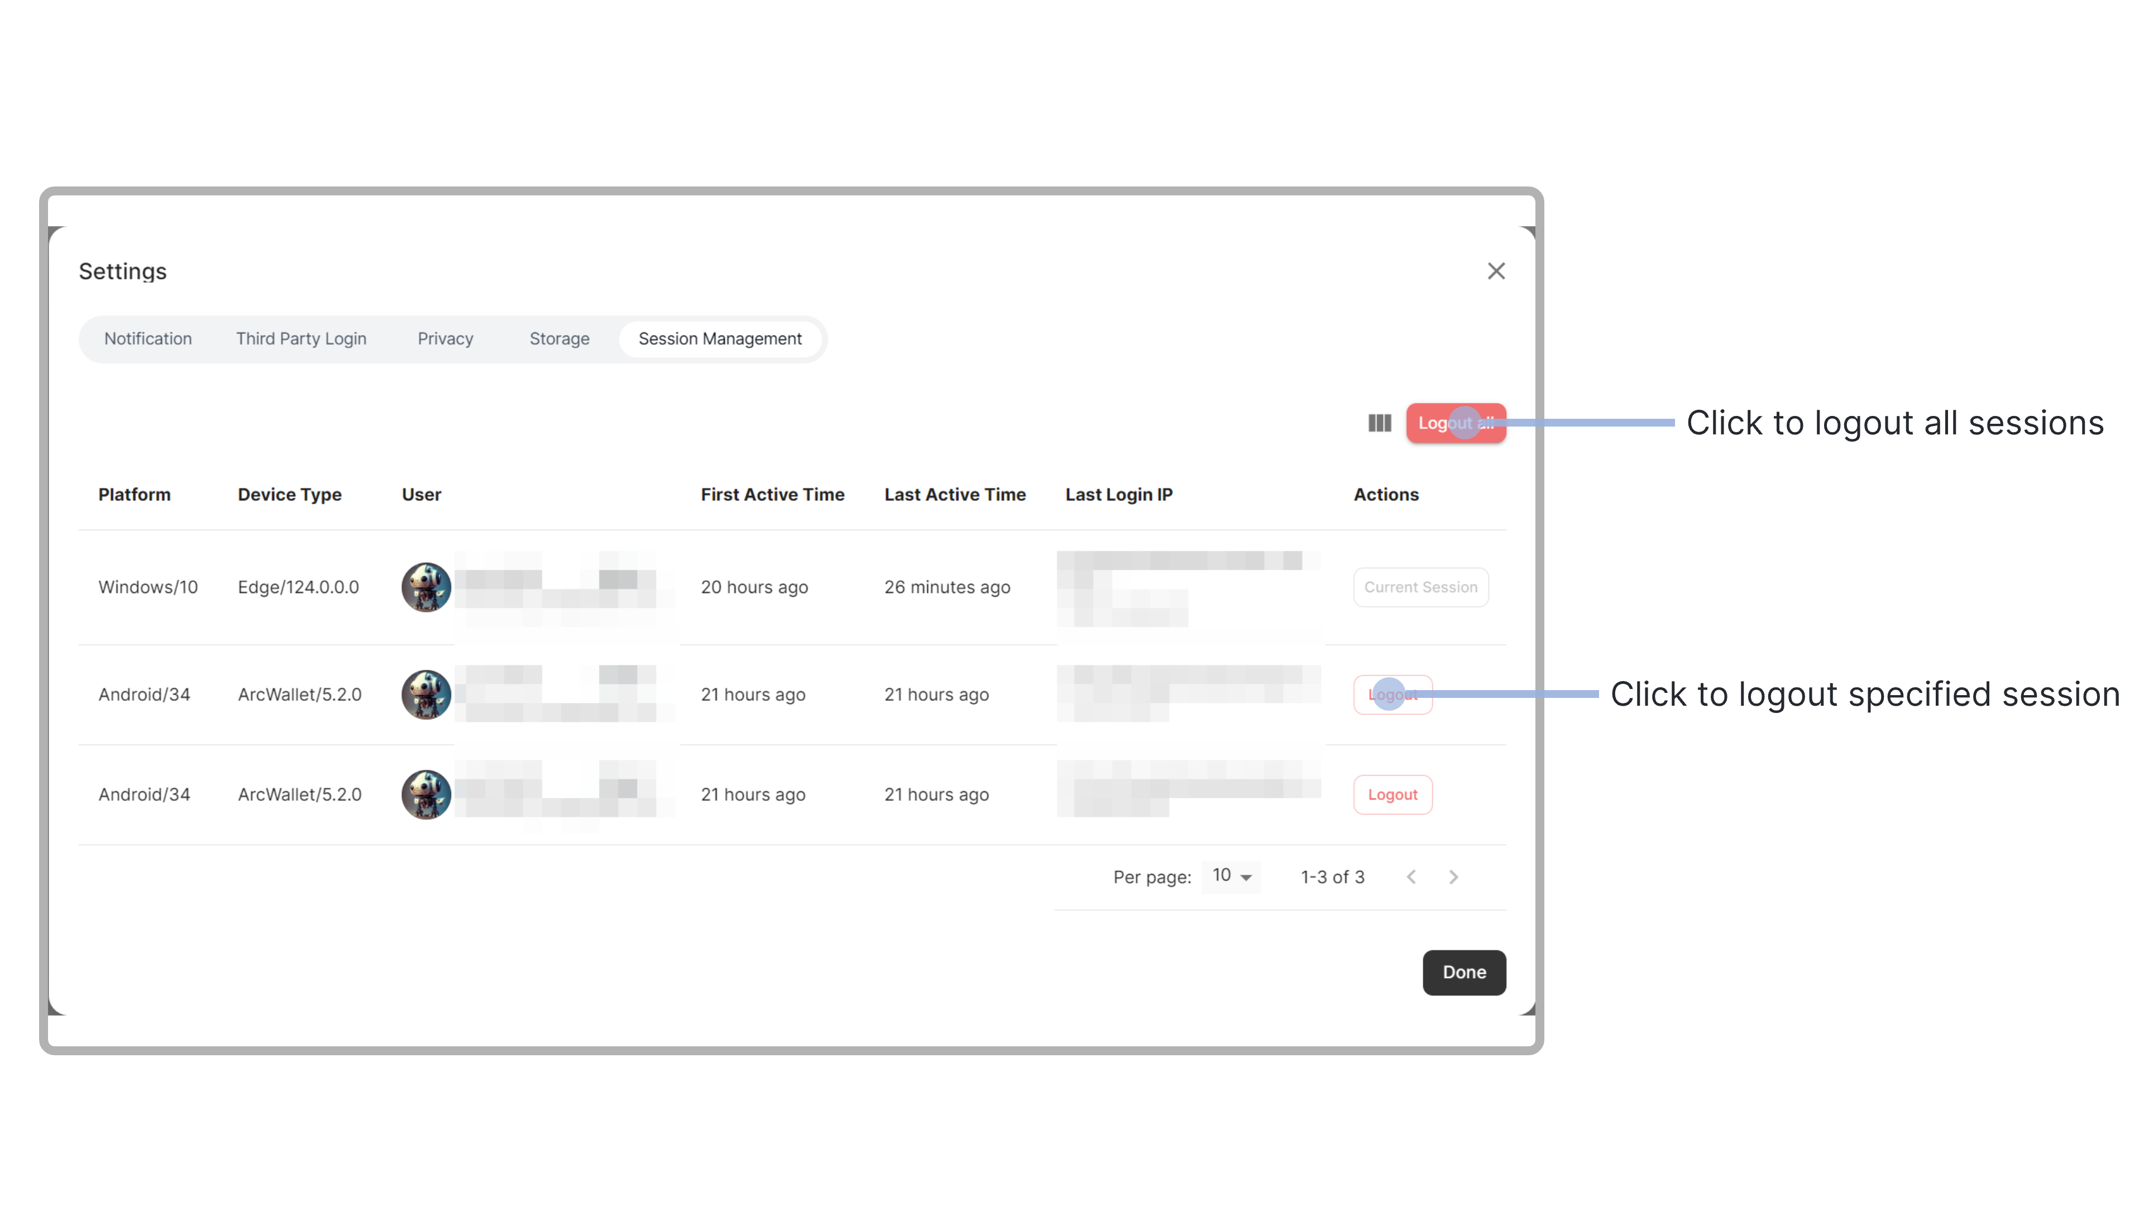Log out the bottom Android/34 session
This screenshot has width=2144, height=1206.
[x=1392, y=795]
